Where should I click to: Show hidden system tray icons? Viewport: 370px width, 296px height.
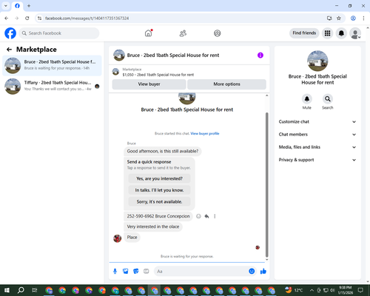pos(312,290)
